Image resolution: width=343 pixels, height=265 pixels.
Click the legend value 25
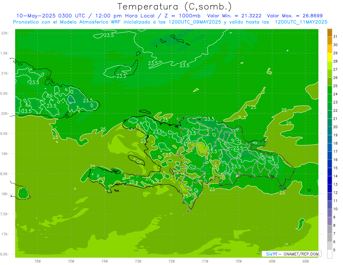336,86
